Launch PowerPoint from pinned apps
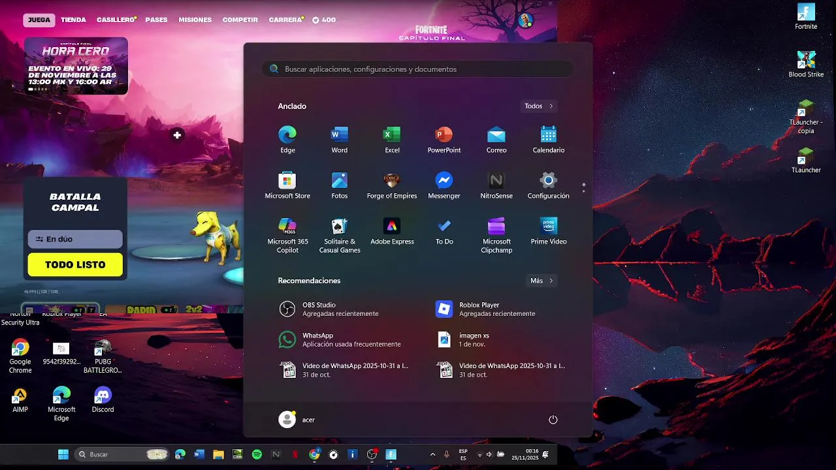This screenshot has height=470, width=836. (444, 140)
